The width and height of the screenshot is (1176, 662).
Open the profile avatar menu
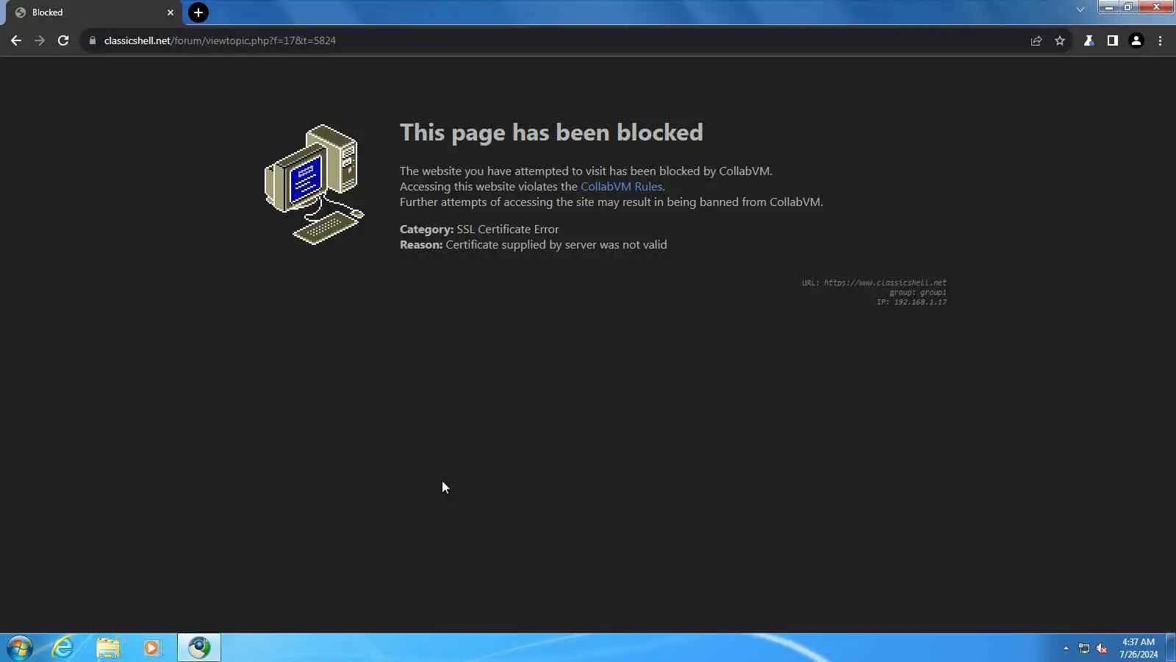(x=1136, y=40)
